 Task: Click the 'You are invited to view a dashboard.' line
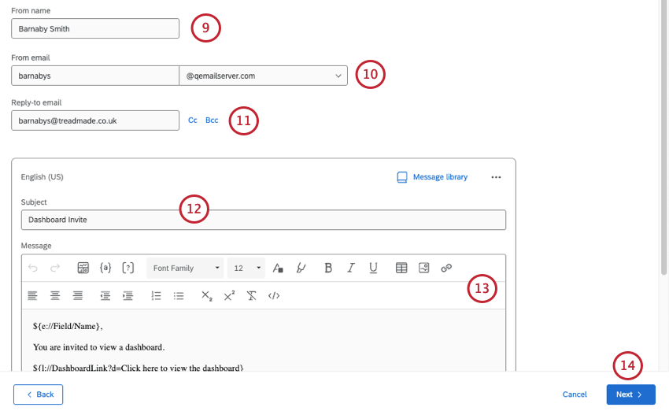tap(98, 347)
